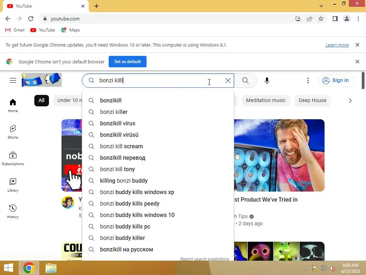
Task: Choose suggestion "bonzikill"
Action: pyautogui.click(x=158, y=100)
